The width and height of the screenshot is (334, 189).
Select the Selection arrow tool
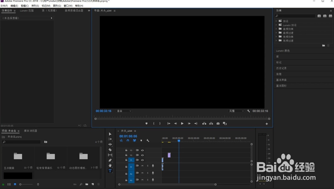coord(110,134)
